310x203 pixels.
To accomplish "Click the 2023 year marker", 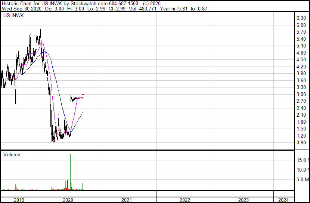I will [x=243, y=200].
